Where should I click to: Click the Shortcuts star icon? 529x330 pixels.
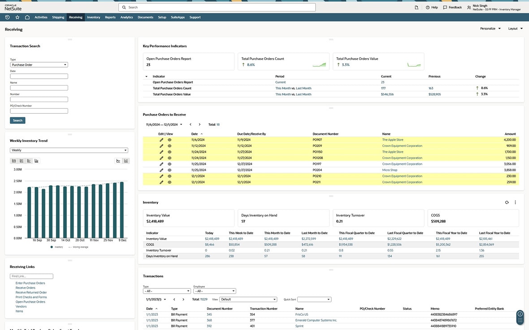coord(17,17)
